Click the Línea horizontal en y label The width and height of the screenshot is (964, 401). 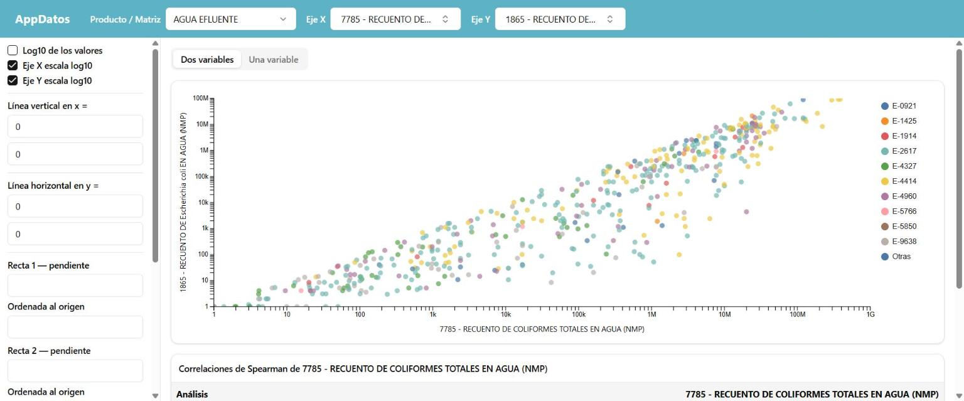(53, 186)
